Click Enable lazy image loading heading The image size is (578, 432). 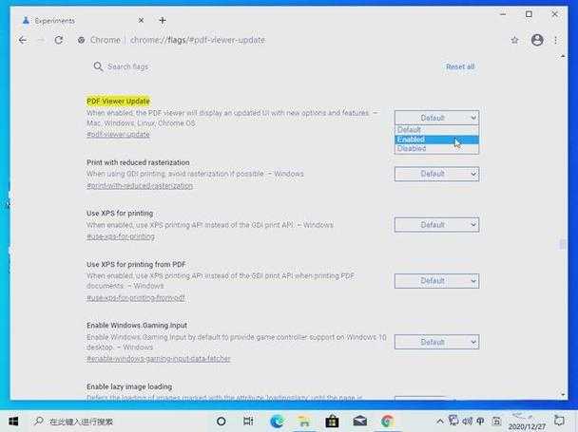point(129,386)
